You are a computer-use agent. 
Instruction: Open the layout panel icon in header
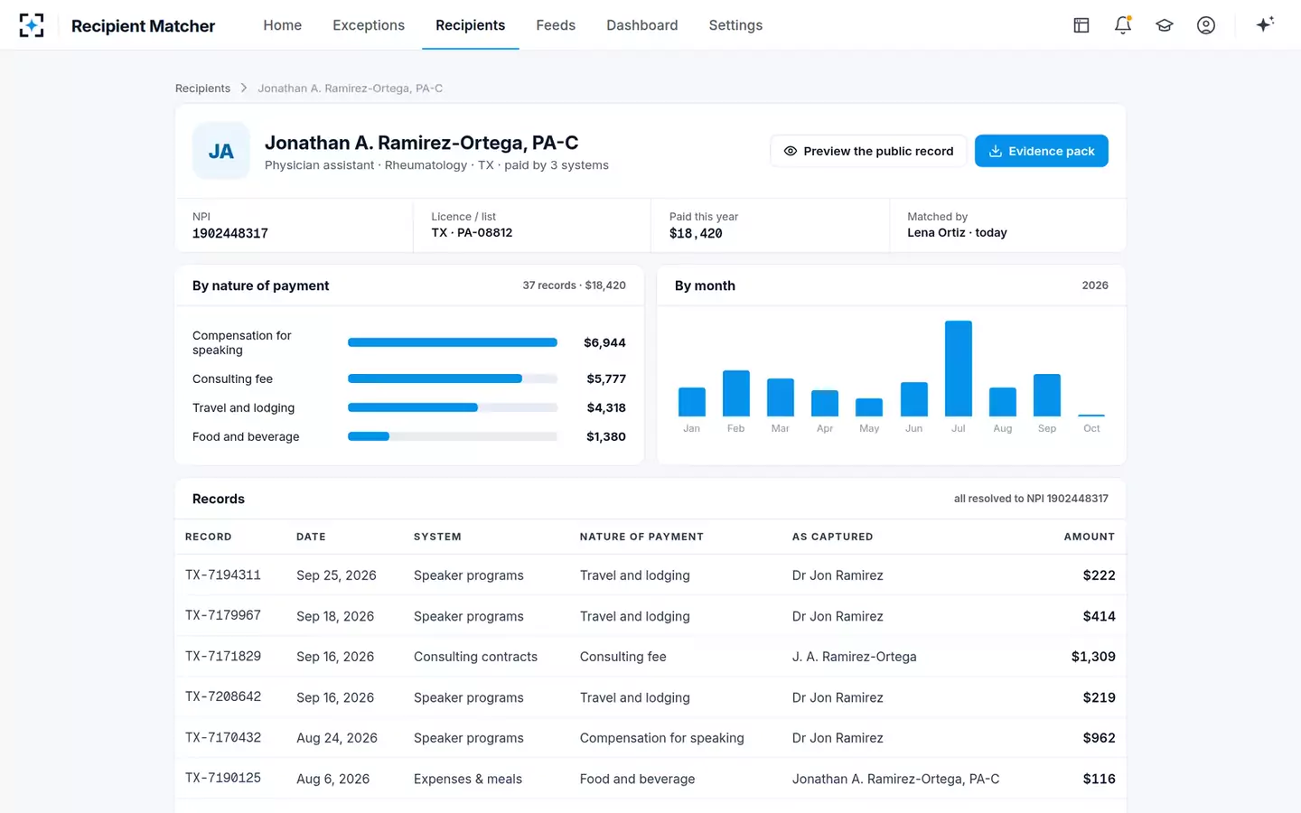(1081, 25)
